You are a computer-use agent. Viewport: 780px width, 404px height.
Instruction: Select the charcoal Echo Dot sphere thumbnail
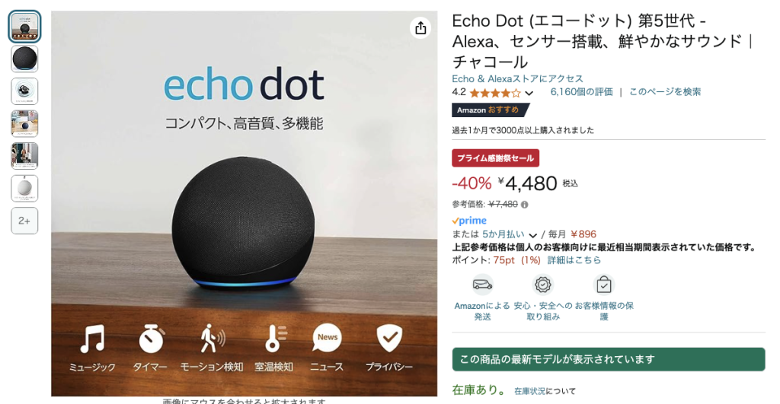[x=24, y=59]
